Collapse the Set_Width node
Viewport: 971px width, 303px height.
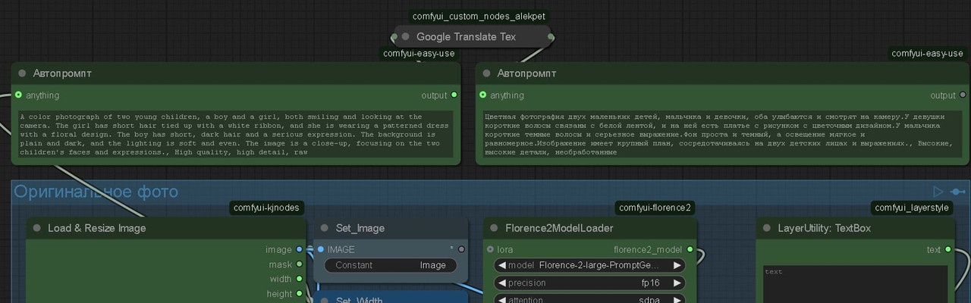[x=325, y=300]
